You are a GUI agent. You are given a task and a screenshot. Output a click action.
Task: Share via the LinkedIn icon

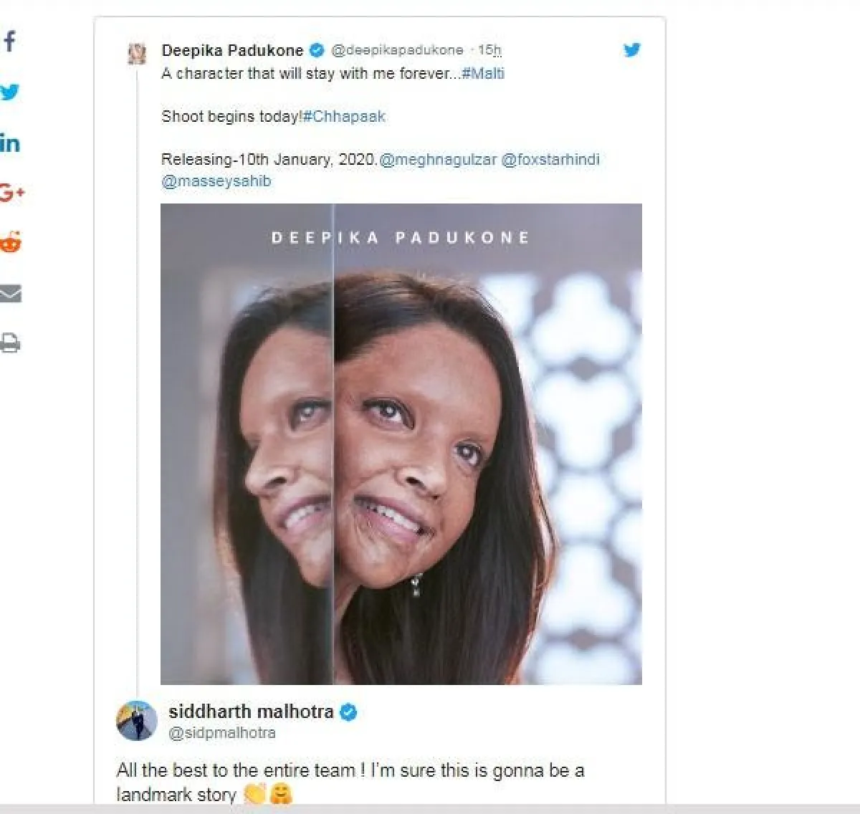point(10,143)
